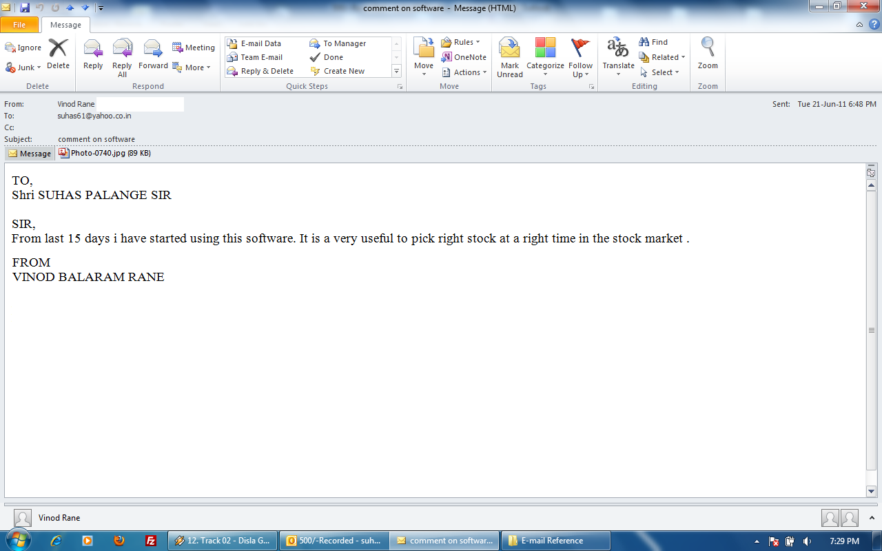The image size is (882, 551).
Task: Open the Tags dialog launcher
Action: pyautogui.click(x=591, y=87)
